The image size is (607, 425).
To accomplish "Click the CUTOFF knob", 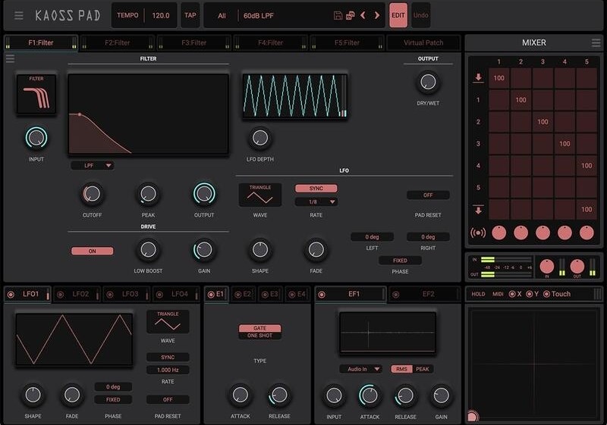I will point(92,194).
